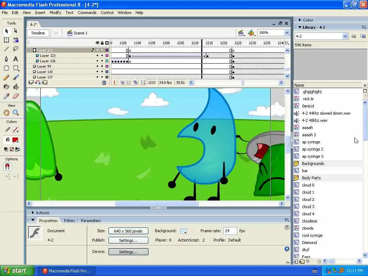Expand the Color panel
The image size is (368, 276).
point(300,20)
